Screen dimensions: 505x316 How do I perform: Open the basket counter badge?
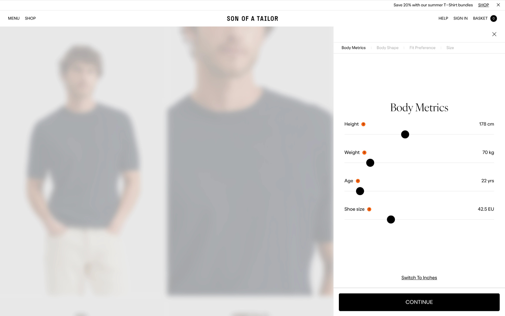(x=494, y=18)
